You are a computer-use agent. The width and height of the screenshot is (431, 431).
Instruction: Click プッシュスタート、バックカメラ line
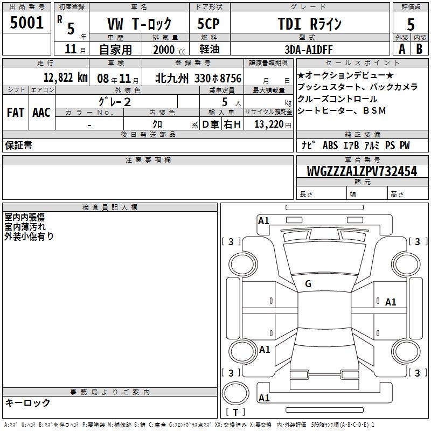(x=358, y=87)
